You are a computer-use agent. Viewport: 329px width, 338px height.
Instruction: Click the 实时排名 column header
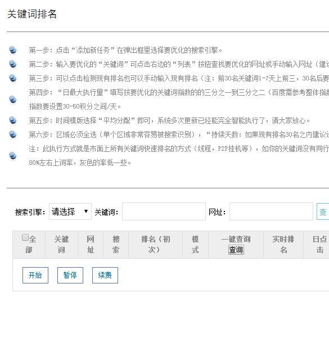tap(283, 245)
